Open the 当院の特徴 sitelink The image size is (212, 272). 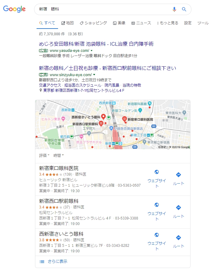click(x=132, y=85)
